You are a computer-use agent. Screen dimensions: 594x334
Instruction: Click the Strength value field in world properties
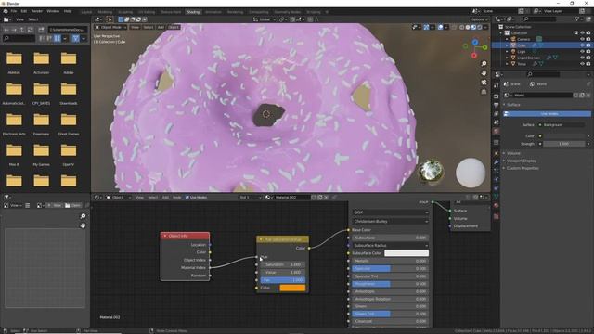(564, 144)
